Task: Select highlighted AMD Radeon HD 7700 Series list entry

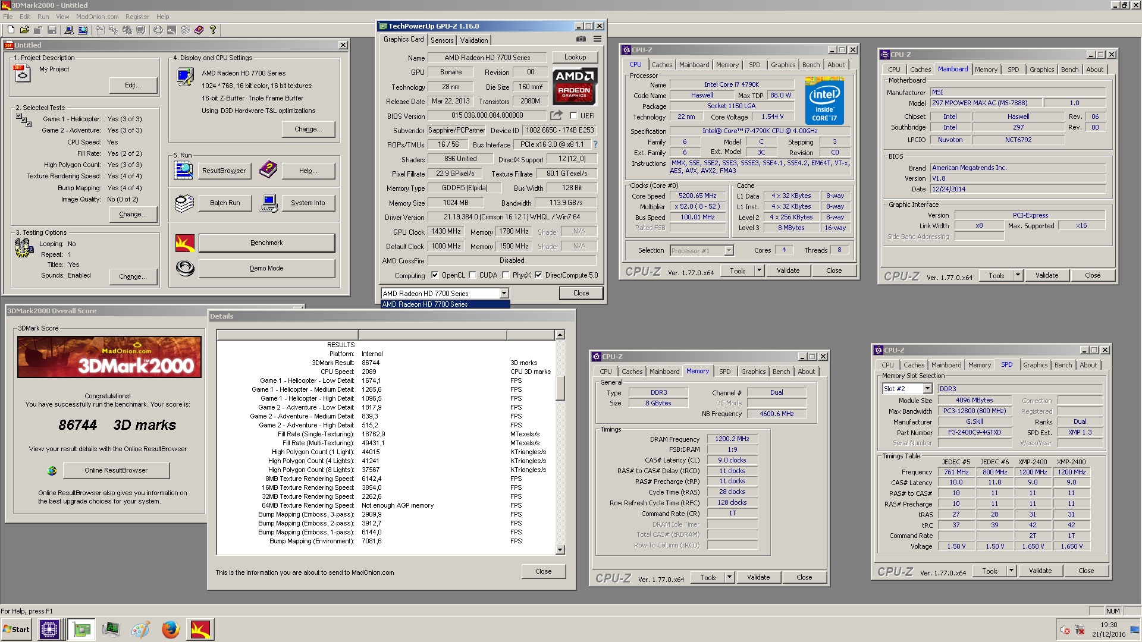Action: pyautogui.click(x=445, y=304)
